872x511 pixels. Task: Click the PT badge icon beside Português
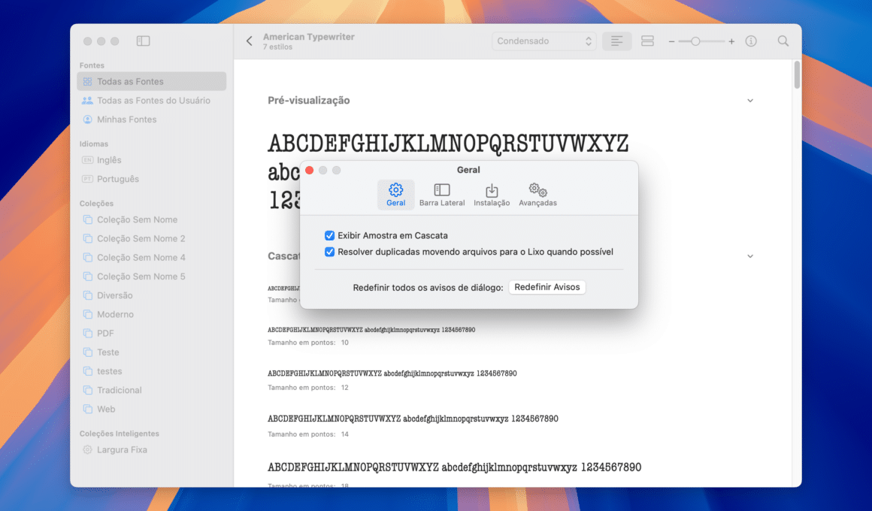pyautogui.click(x=87, y=179)
